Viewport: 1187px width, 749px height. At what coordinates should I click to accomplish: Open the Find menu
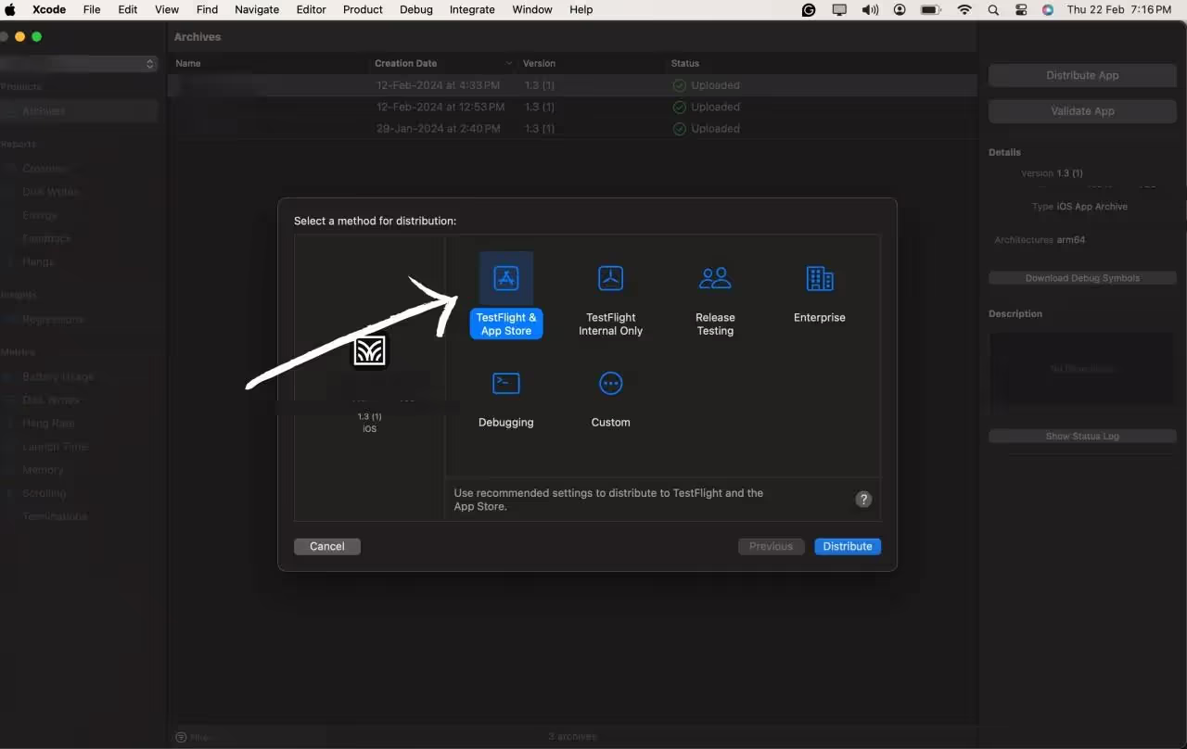[x=207, y=9]
